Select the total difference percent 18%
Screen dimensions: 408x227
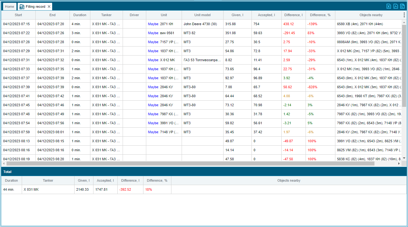[148, 189]
